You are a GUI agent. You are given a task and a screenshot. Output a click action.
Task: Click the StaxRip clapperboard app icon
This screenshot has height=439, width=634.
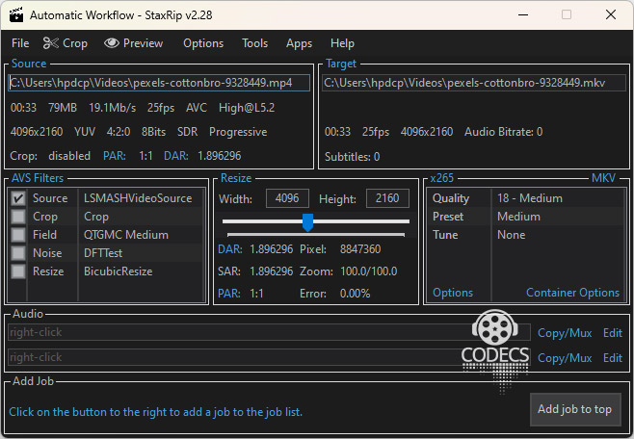[x=15, y=14]
